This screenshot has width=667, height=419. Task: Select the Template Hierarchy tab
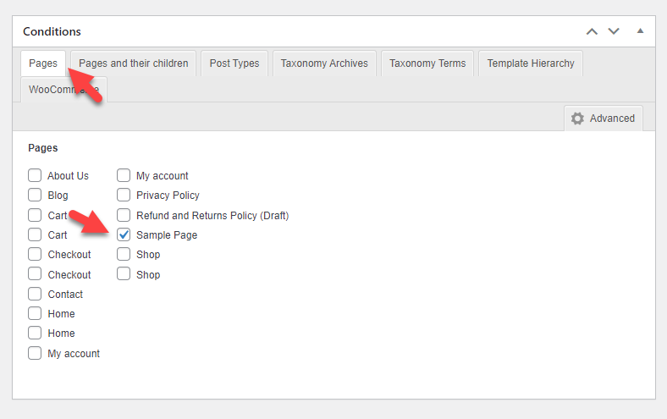coord(531,63)
